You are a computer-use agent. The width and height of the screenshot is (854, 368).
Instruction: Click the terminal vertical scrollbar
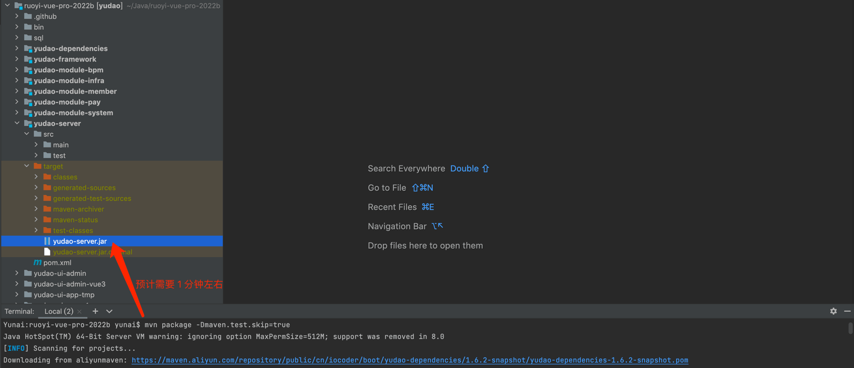pyautogui.click(x=850, y=328)
